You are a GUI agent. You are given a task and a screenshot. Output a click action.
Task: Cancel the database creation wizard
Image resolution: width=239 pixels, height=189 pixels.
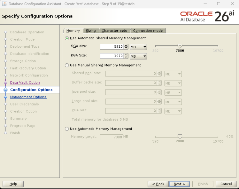pos(226,184)
